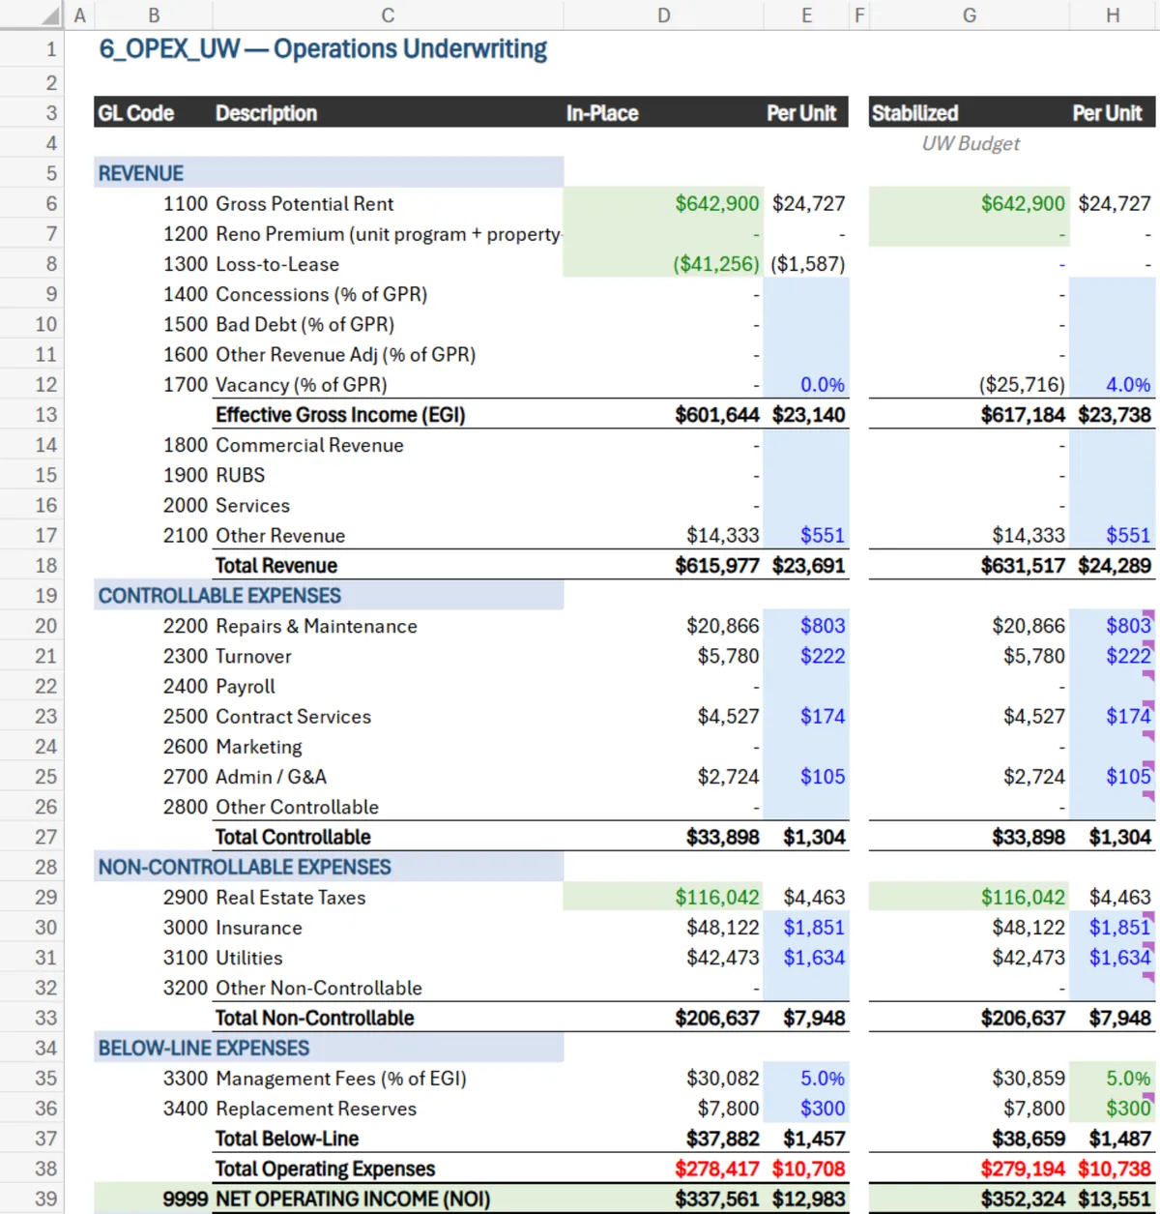
Task: Click the UW Budget label
Action: click(x=971, y=143)
